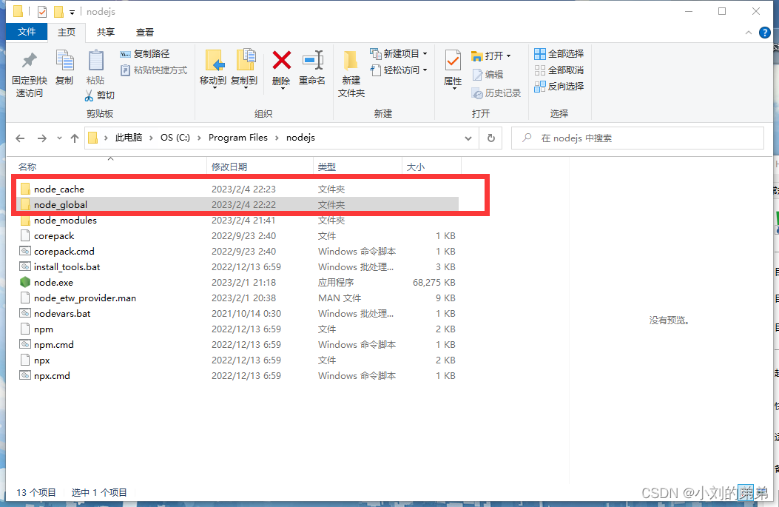Click History in Open group

tap(496, 93)
